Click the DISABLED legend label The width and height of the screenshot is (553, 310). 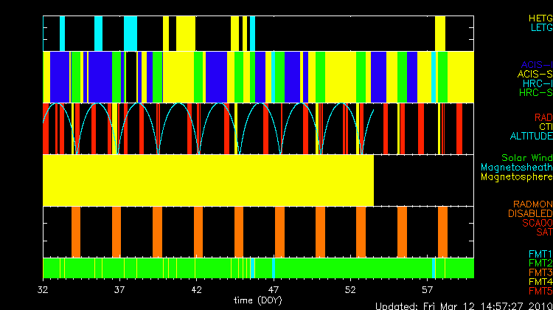(x=529, y=214)
